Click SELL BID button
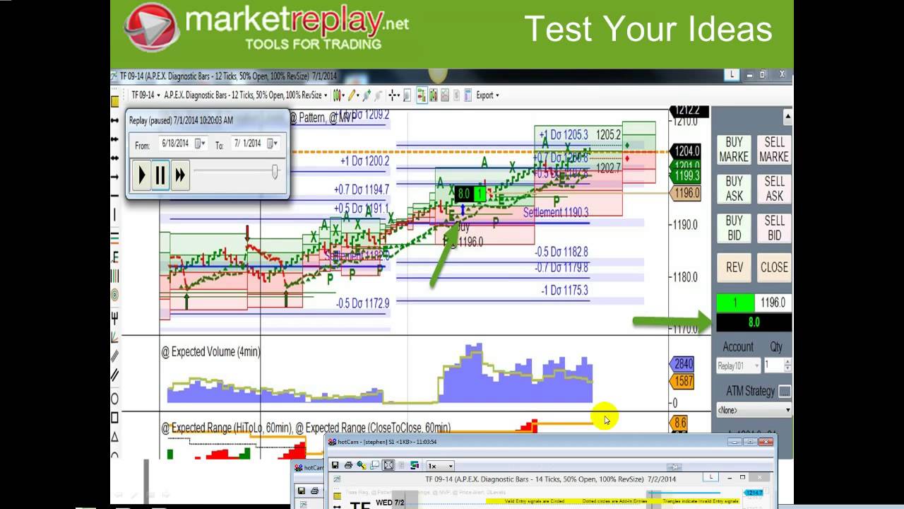The image size is (904, 509). (774, 228)
